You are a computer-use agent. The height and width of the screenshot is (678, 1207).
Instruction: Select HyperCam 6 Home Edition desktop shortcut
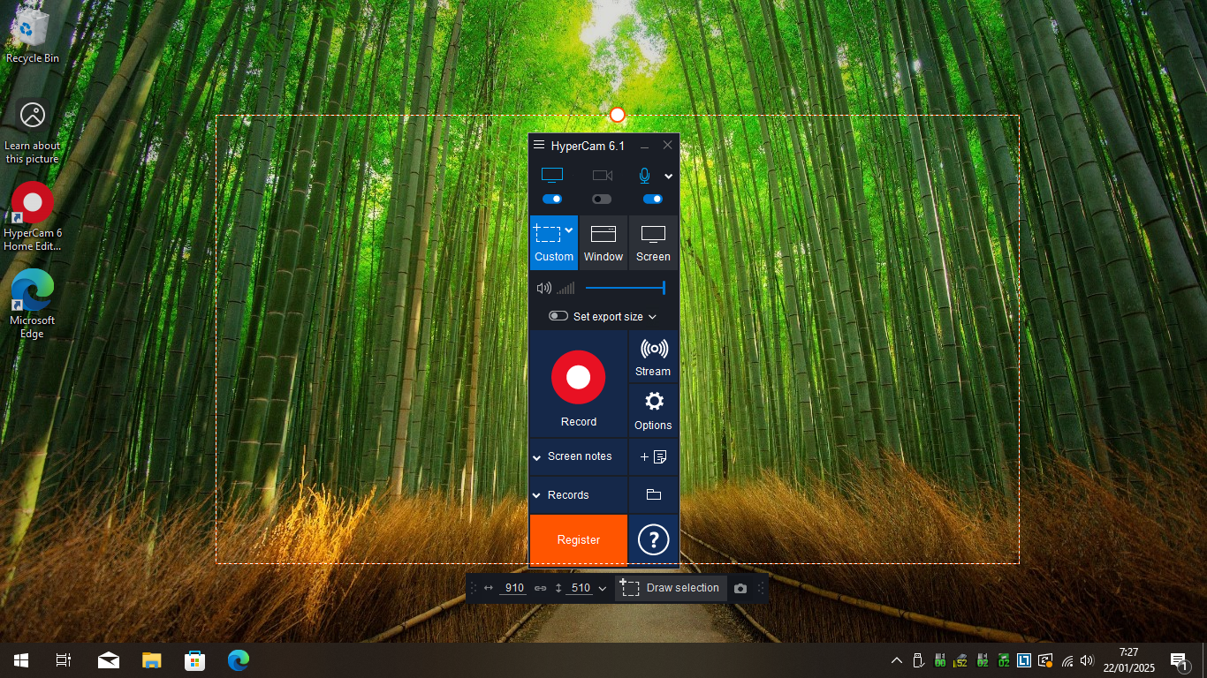pyautogui.click(x=33, y=217)
